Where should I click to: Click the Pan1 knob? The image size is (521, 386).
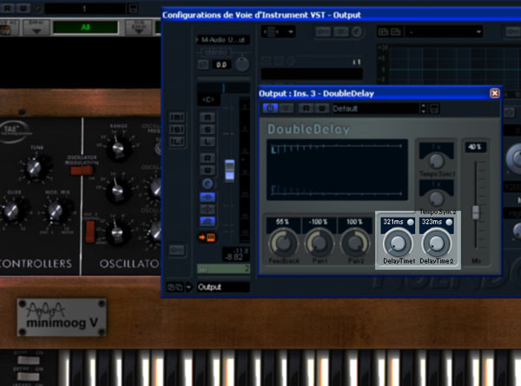[320, 243]
